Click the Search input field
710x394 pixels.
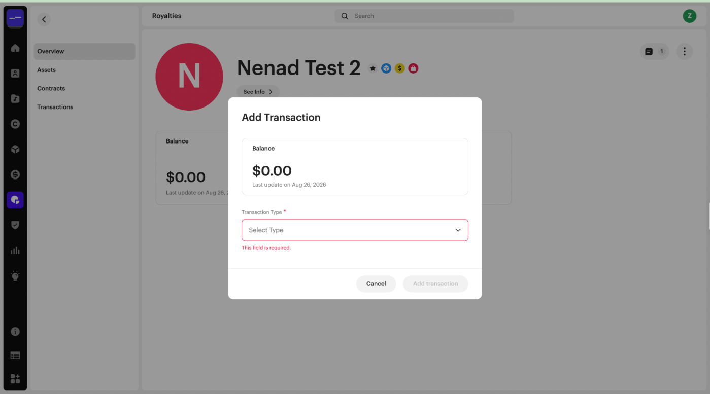tap(424, 16)
